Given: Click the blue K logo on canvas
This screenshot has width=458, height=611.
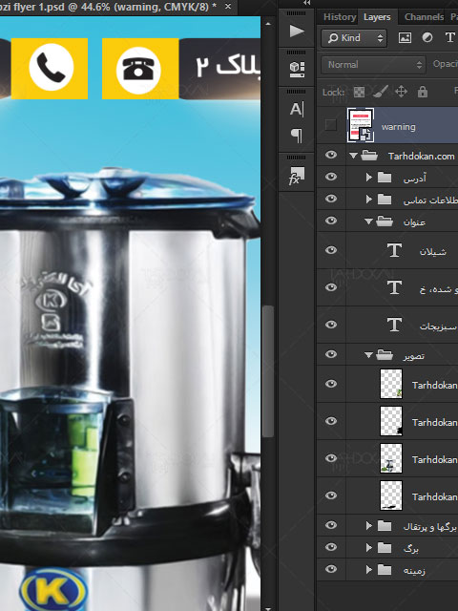Looking at the screenshot, I should coord(53,590).
